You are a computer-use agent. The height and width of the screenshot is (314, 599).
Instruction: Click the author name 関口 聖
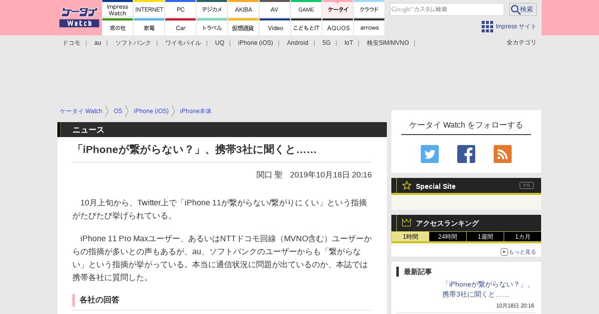[x=269, y=175]
